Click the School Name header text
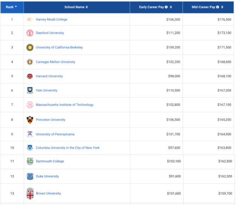Viewport: 236px width, 205px height. point(74,7)
